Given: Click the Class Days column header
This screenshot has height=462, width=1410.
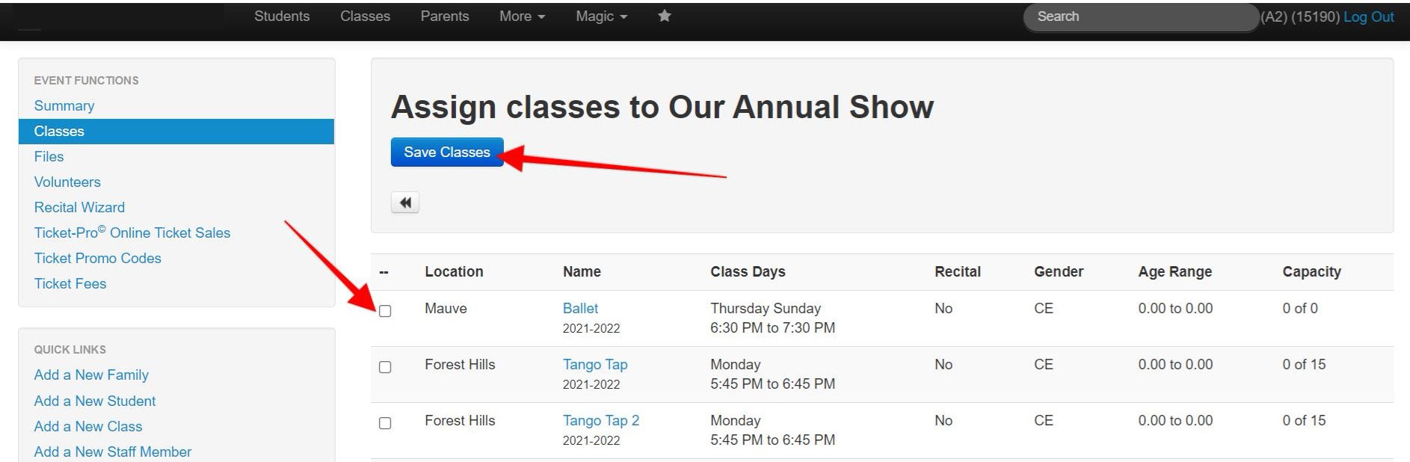Looking at the screenshot, I should (748, 271).
